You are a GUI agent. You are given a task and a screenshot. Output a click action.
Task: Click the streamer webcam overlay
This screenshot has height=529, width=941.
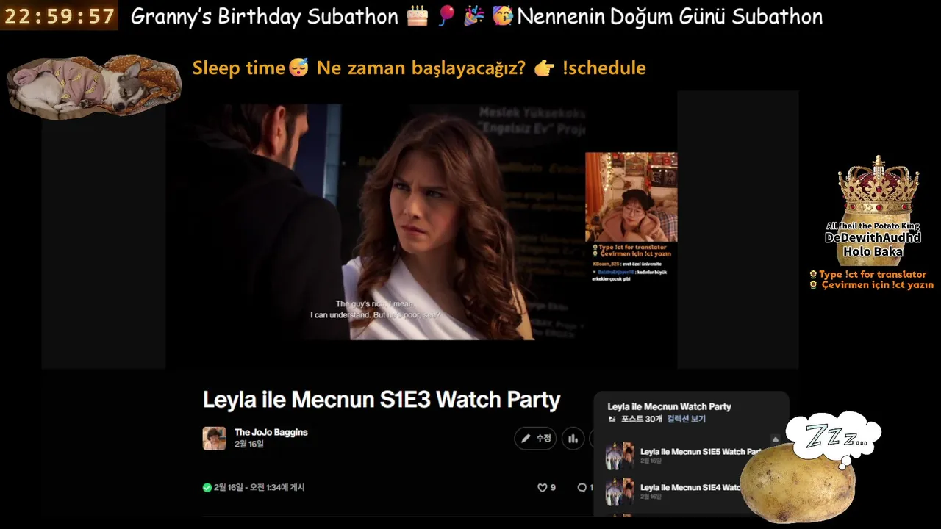(631, 197)
